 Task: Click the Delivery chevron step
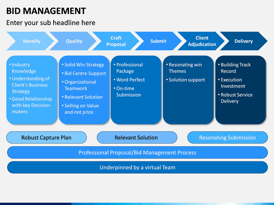244,41
